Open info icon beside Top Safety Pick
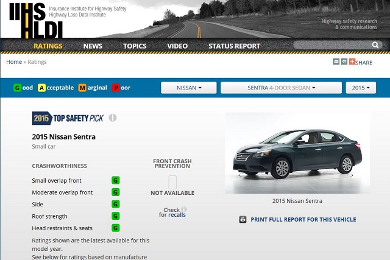390x260 pixels. pyautogui.click(x=113, y=118)
